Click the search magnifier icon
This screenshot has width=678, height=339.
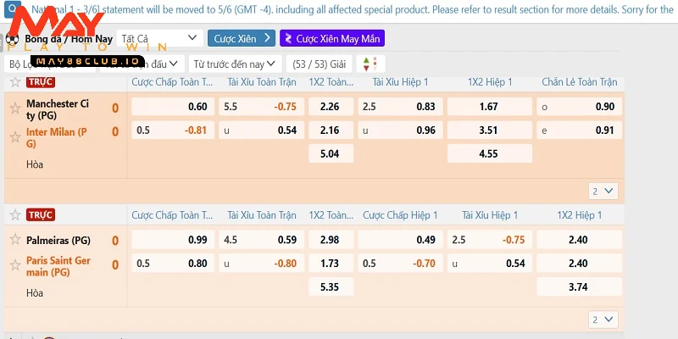[x=12, y=11]
